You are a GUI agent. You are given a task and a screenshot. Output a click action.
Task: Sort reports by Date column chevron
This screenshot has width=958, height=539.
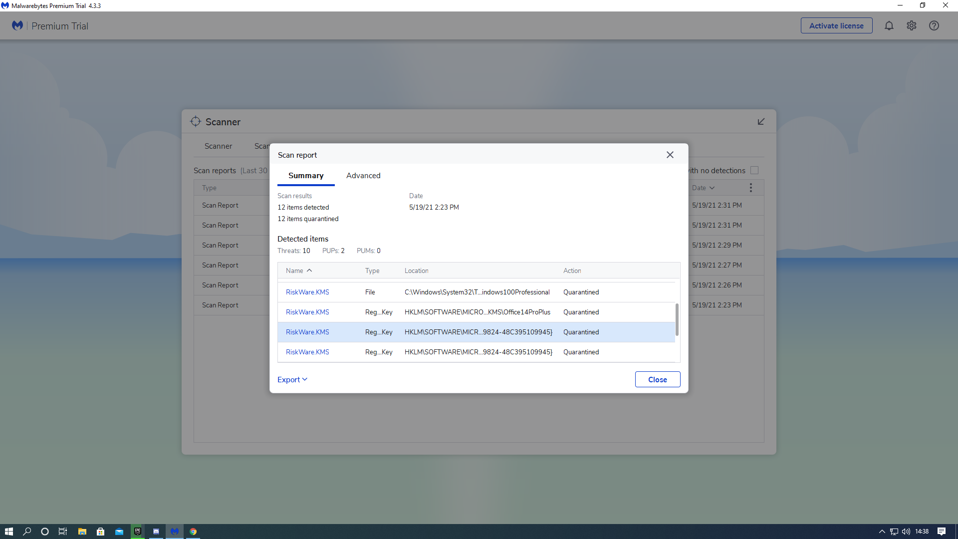tap(712, 188)
